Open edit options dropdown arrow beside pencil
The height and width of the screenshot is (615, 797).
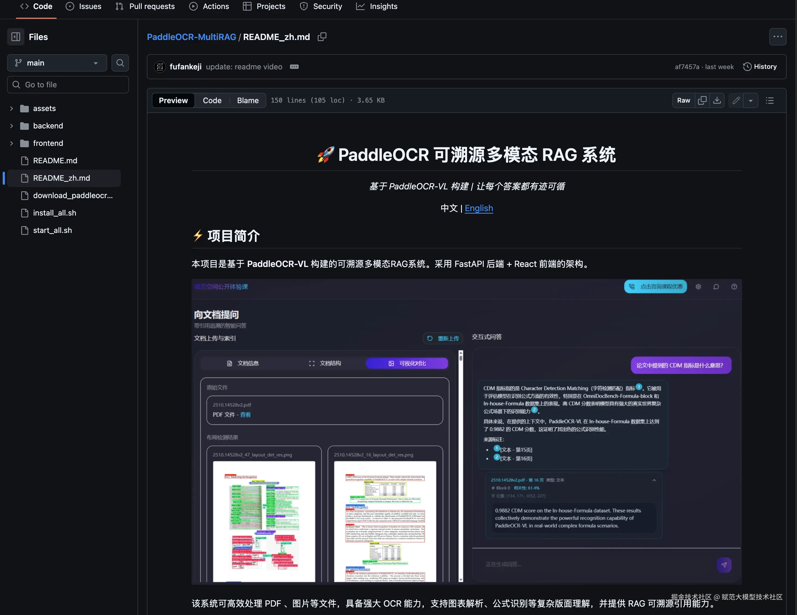click(751, 100)
